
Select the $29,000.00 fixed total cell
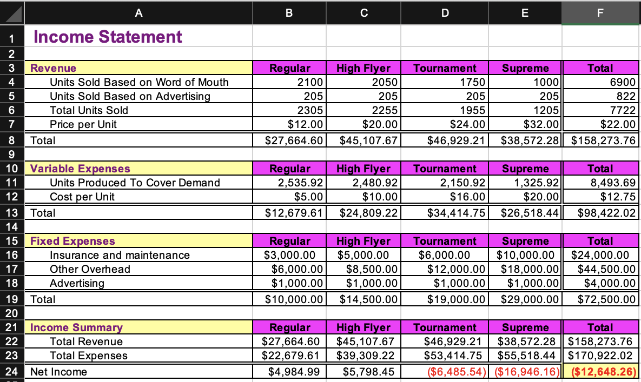pos(525,299)
